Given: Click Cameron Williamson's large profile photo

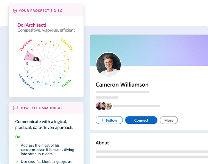Looking at the screenshot, I should click(x=108, y=65).
